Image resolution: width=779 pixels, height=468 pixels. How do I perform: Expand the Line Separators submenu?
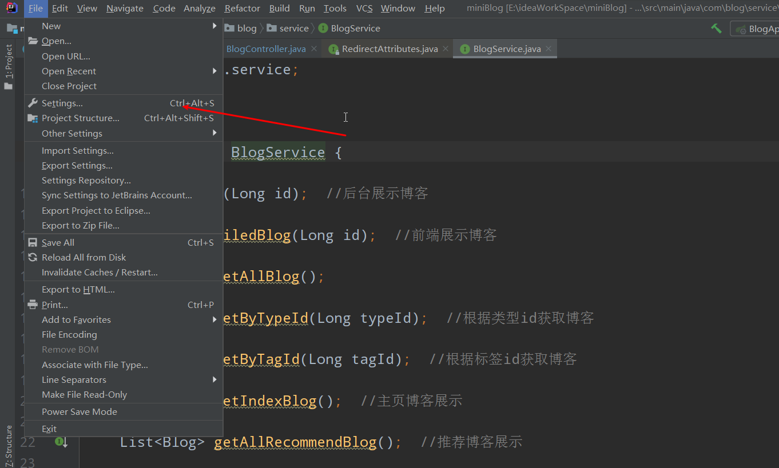click(x=124, y=379)
